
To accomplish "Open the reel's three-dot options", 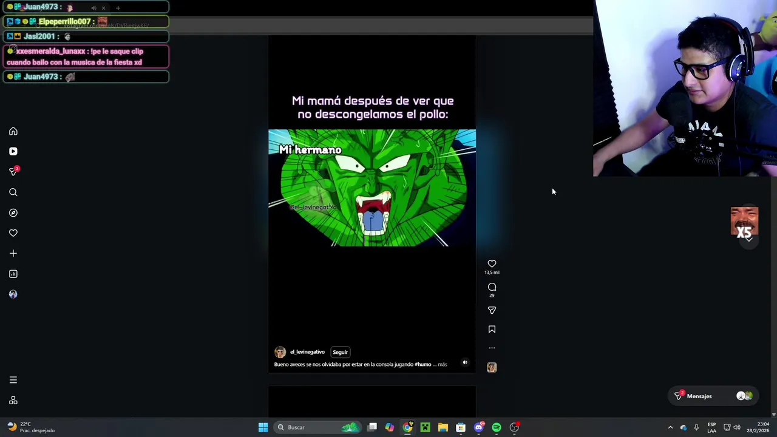I will tap(492, 348).
